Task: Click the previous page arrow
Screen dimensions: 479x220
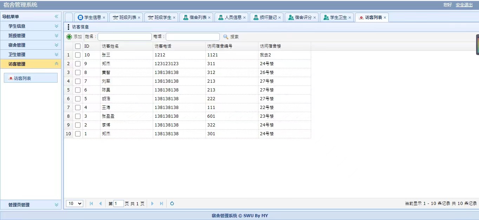Action: click(100, 204)
